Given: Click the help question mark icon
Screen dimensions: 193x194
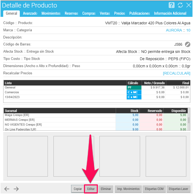Looking at the screenshot, I should [x=172, y=5].
